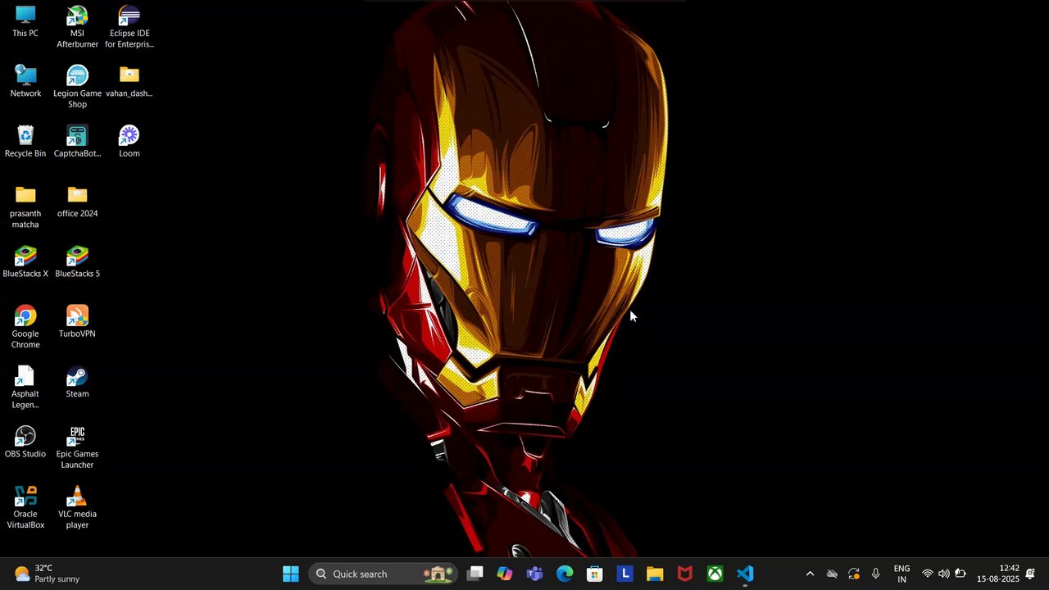
Task: Open the notification bell icon
Action: tap(1031, 574)
